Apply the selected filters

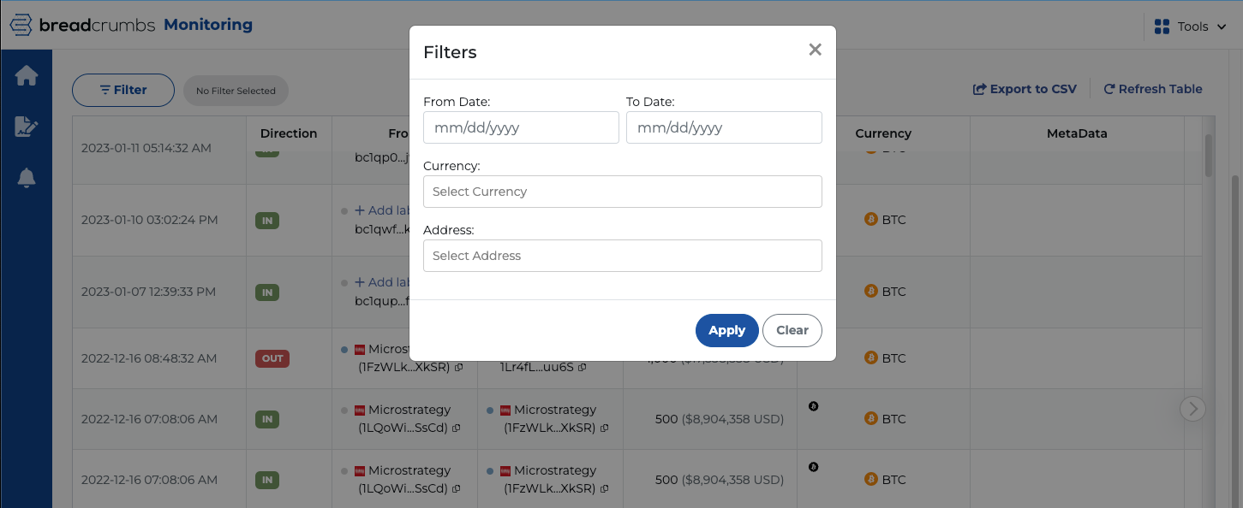(726, 330)
